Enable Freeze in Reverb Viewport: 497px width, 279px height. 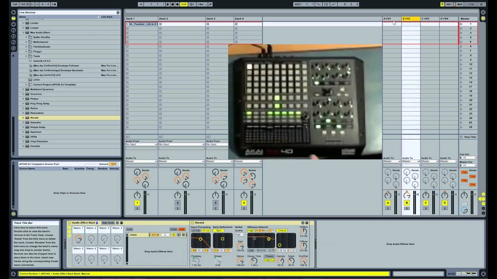(x=269, y=256)
